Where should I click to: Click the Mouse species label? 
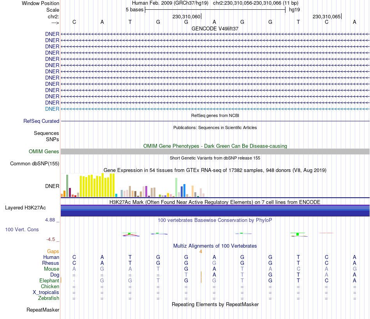tap(51, 269)
